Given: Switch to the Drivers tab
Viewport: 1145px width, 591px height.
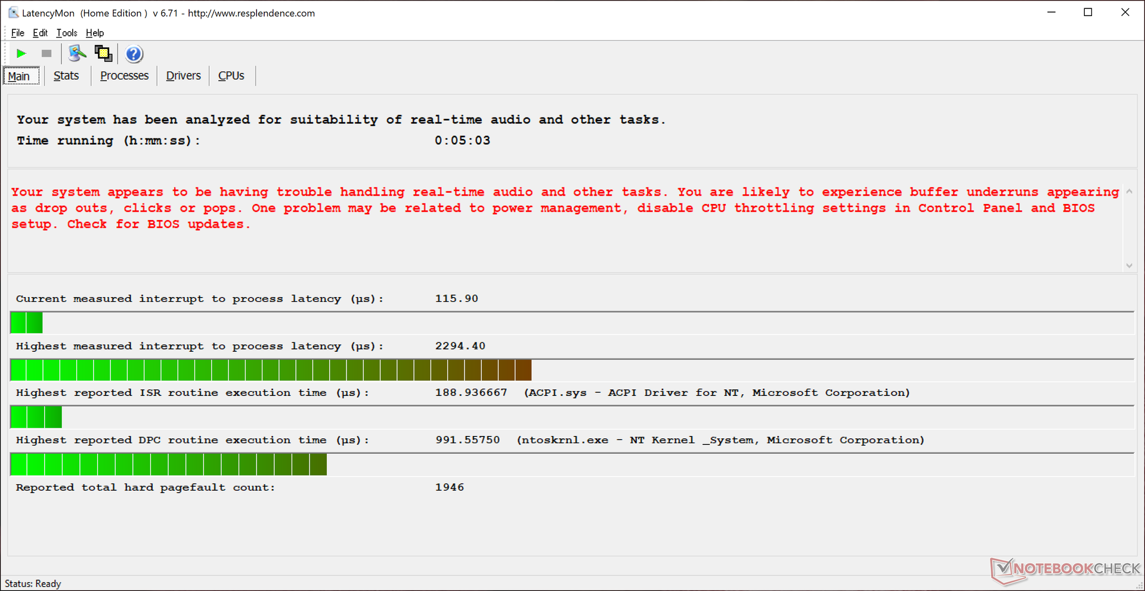Looking at the screenshot, I should [183, 76].
